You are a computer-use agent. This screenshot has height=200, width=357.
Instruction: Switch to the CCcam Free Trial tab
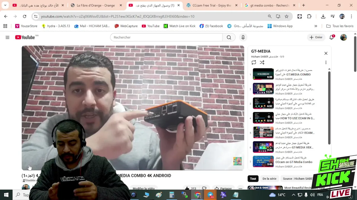[212, 5]
